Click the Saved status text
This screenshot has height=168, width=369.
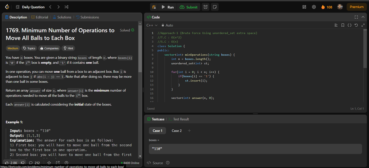151,109
